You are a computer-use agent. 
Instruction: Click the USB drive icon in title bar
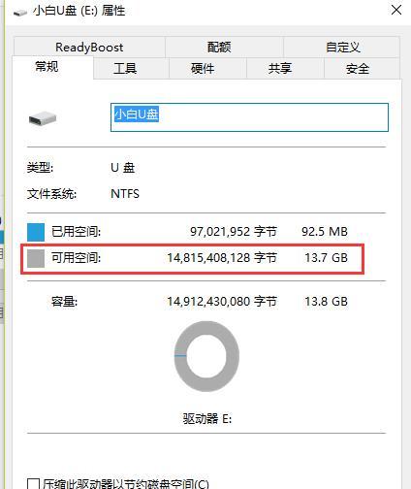pyautogui.click(x=20, y=13)
